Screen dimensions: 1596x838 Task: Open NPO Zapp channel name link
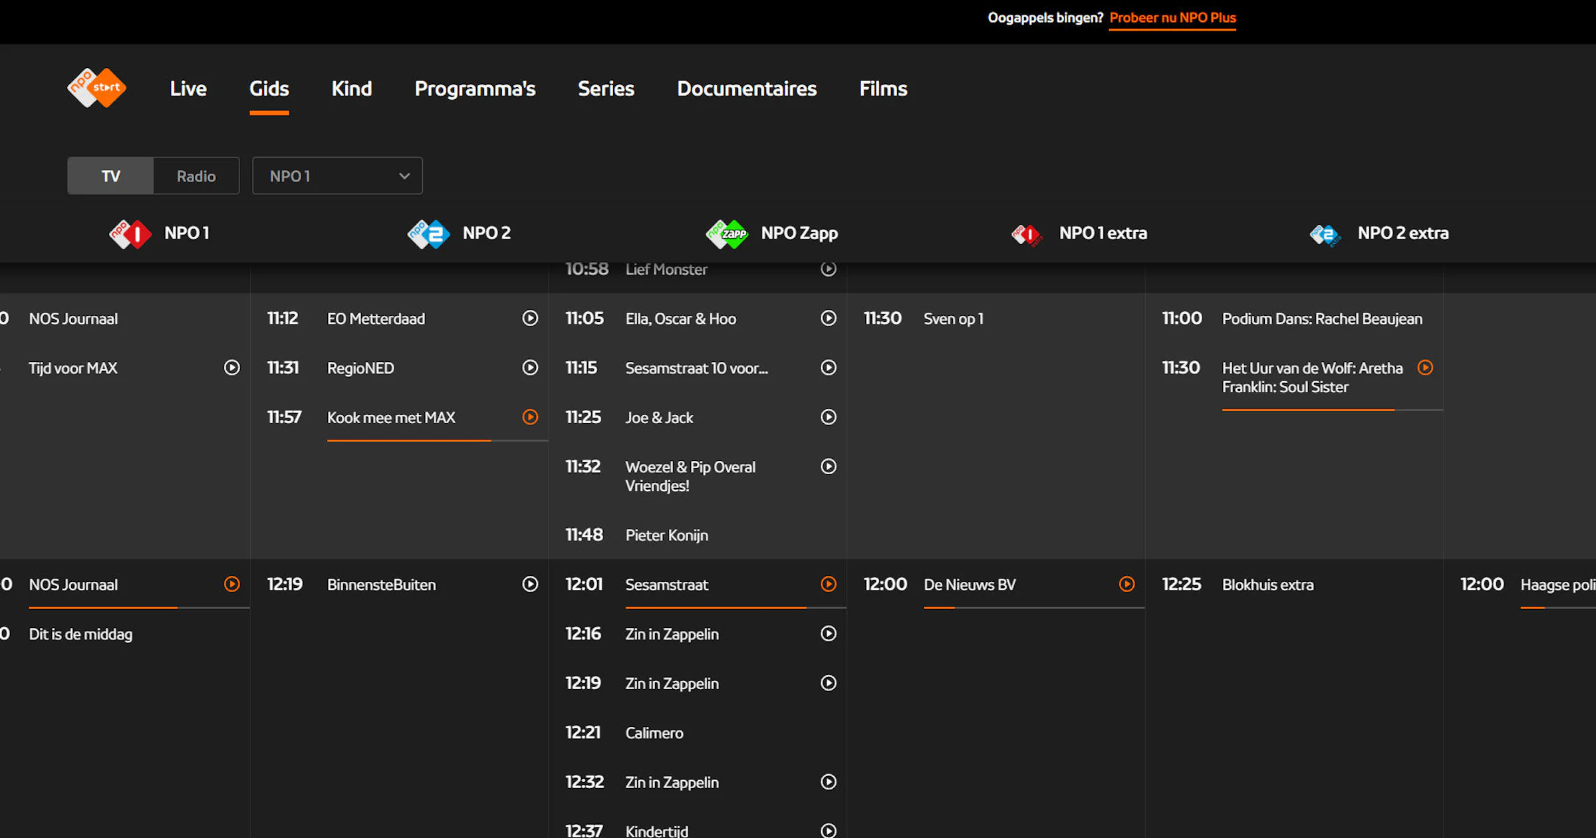[x=799, y=233]
